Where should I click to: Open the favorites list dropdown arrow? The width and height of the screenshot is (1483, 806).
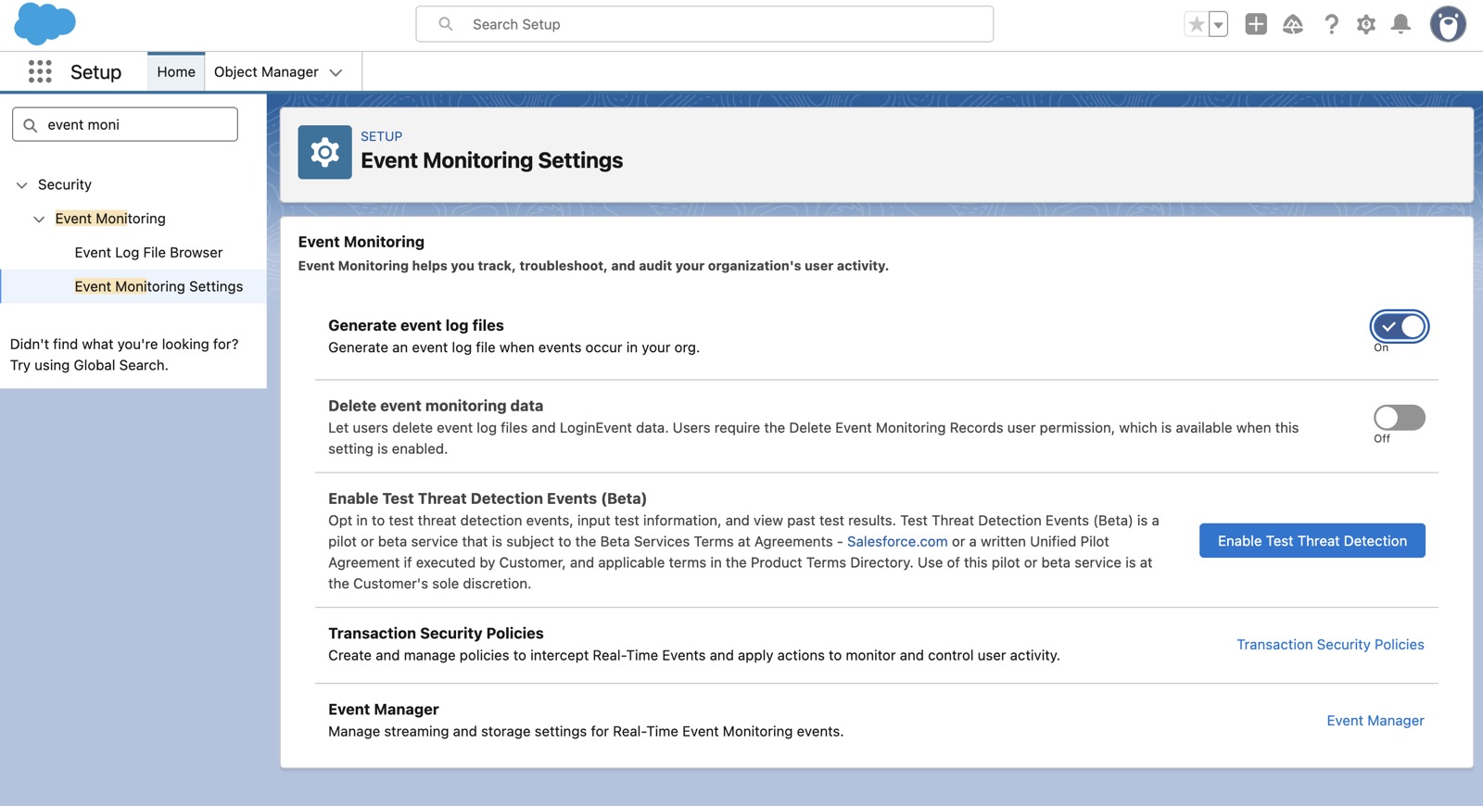click(1219, 25)
